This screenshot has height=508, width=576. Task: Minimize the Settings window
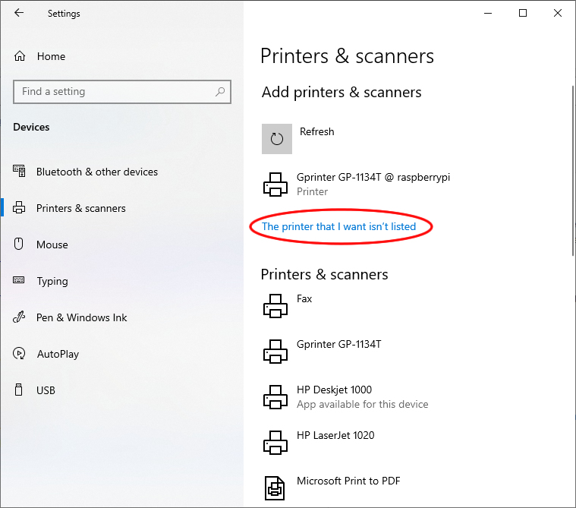[x=488, y=13]
